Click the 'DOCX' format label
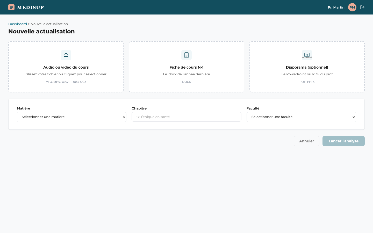The width and height of the screenshot is (373, 233). point(187,82)
